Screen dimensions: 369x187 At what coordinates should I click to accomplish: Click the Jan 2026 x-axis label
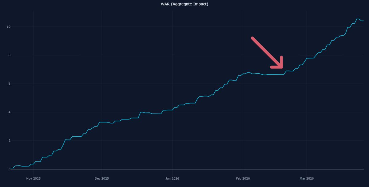tap(172, 178)
